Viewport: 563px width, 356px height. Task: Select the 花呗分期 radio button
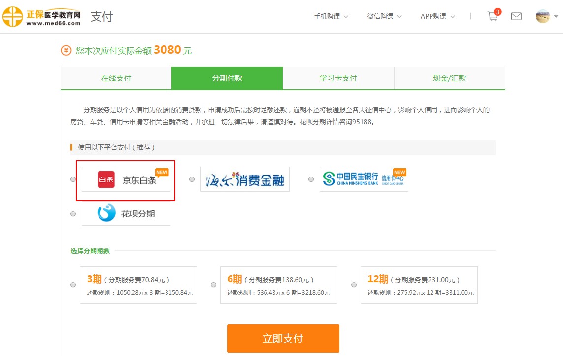pos(73,214)
